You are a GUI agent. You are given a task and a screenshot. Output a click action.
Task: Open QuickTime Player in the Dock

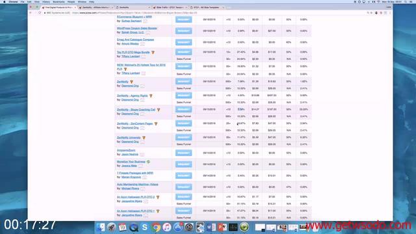(134, 227)
